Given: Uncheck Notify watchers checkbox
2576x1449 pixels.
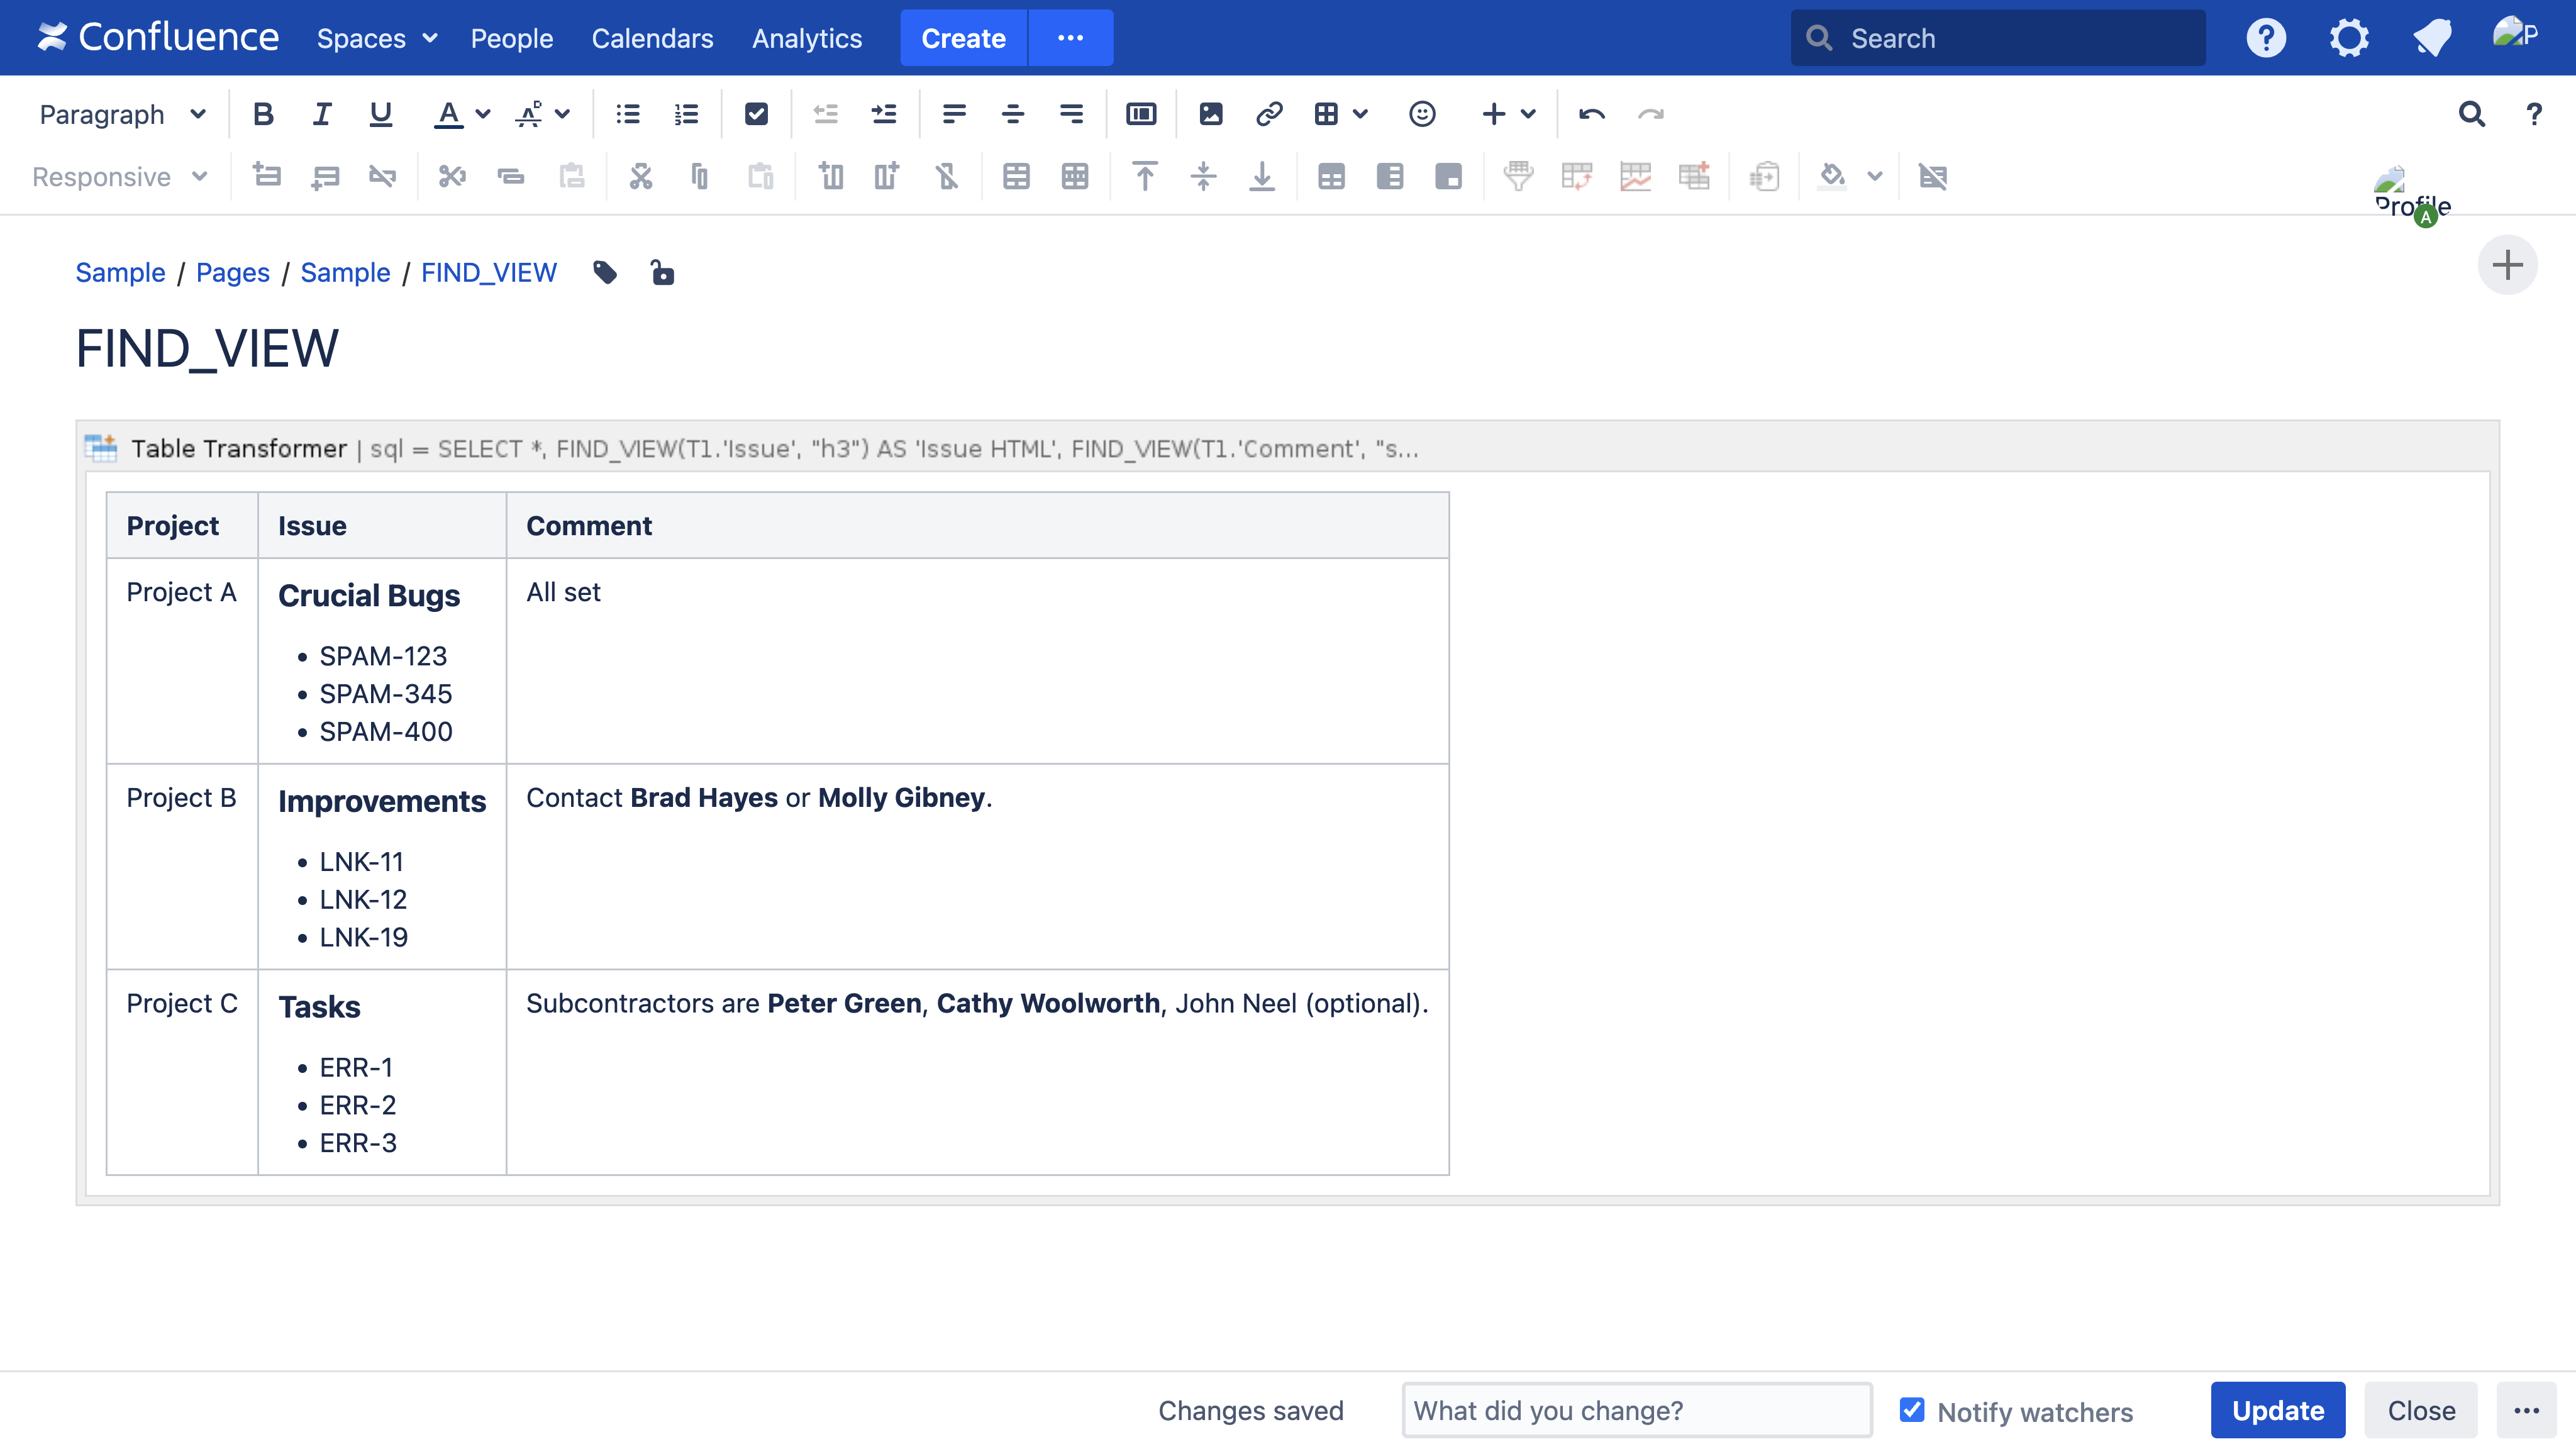Looking at the screenshot, I should [1911, 1409].
